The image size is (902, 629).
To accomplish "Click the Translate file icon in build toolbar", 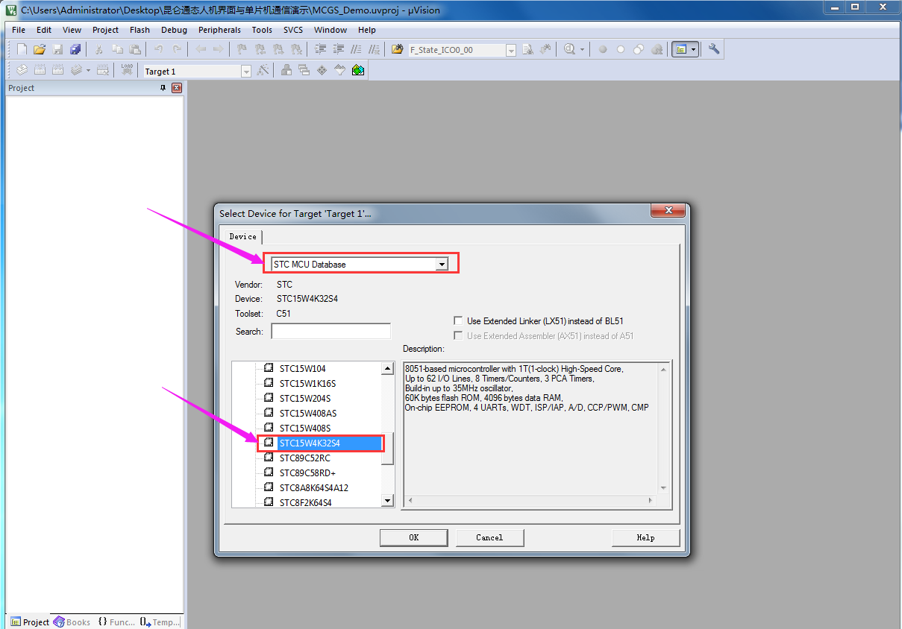I will pos(22,70).
